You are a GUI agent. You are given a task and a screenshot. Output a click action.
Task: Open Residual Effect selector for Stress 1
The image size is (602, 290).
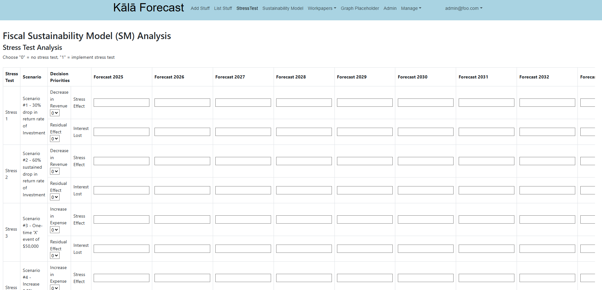click(x=54, y=138)
